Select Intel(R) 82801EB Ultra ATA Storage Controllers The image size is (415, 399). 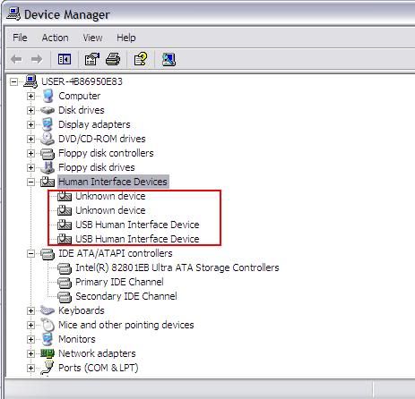pyautogui.click(x=177, y=267)
